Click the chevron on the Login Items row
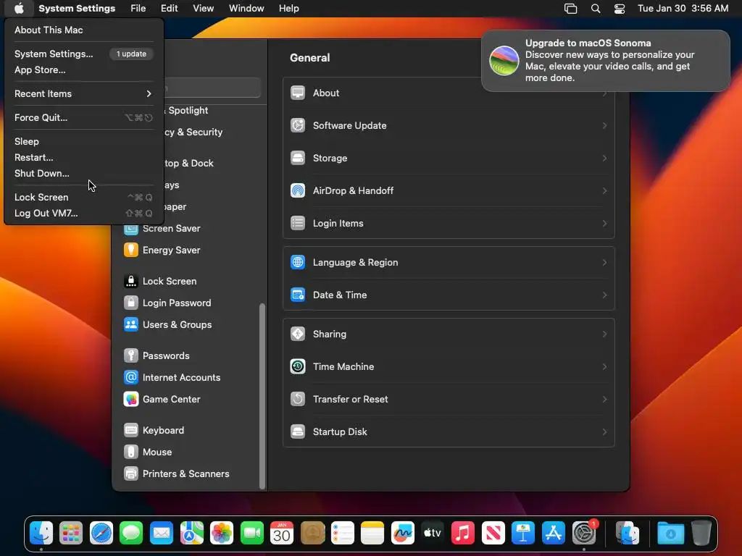Image resolution: width=742 pixels, height=556 pixels. click(604, 223)
